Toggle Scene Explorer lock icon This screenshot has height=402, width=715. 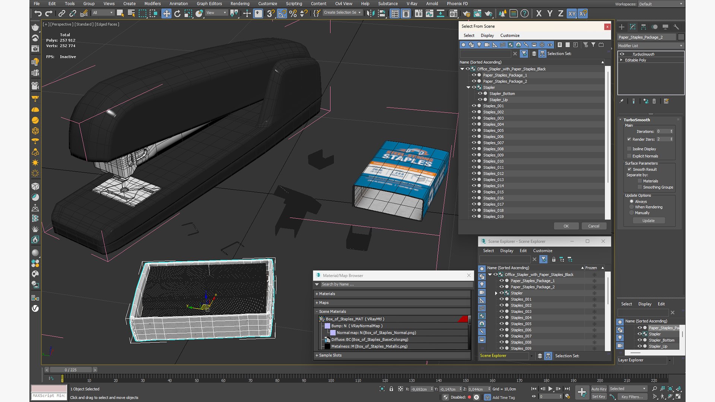coord(554,259)
